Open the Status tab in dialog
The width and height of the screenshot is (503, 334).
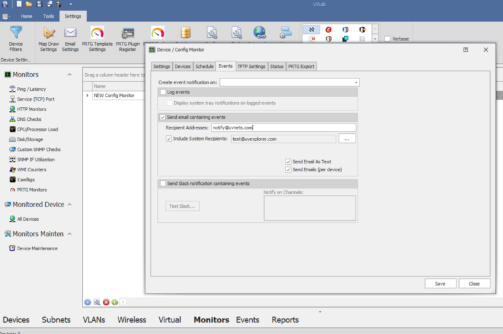tap(276, 66)
